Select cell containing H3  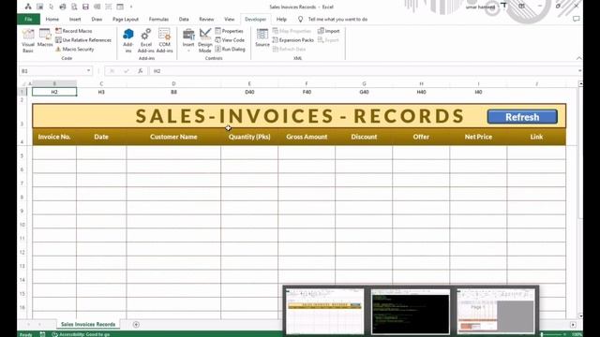pyautogui.click(x=101, y=92)
